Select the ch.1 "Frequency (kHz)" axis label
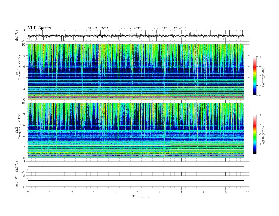 point(20,68)
